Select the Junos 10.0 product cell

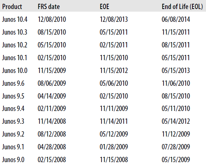tap(15, 70)
